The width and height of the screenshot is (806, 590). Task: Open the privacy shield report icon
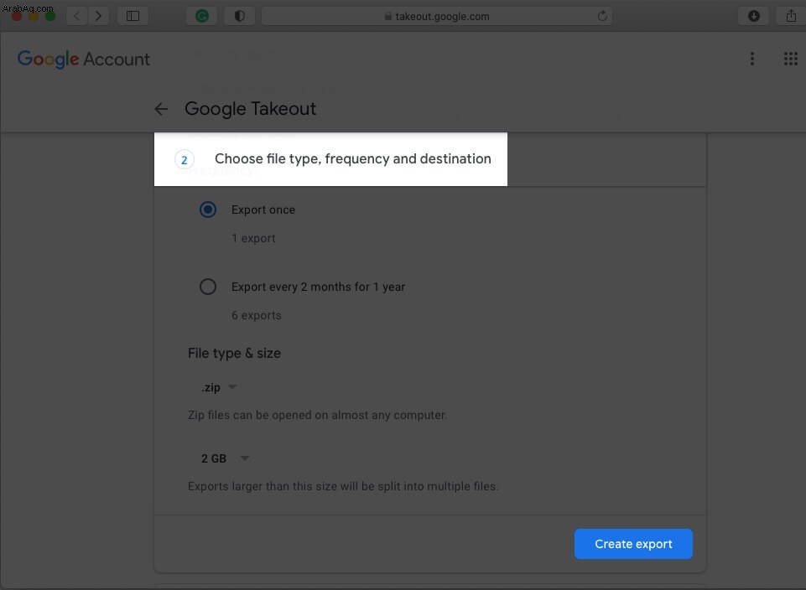point(240,16)
